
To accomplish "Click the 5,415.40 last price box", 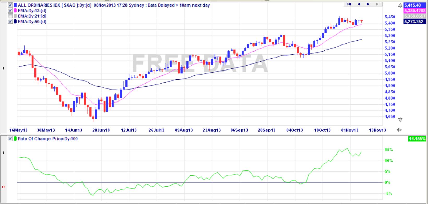I will click(414, 5).
